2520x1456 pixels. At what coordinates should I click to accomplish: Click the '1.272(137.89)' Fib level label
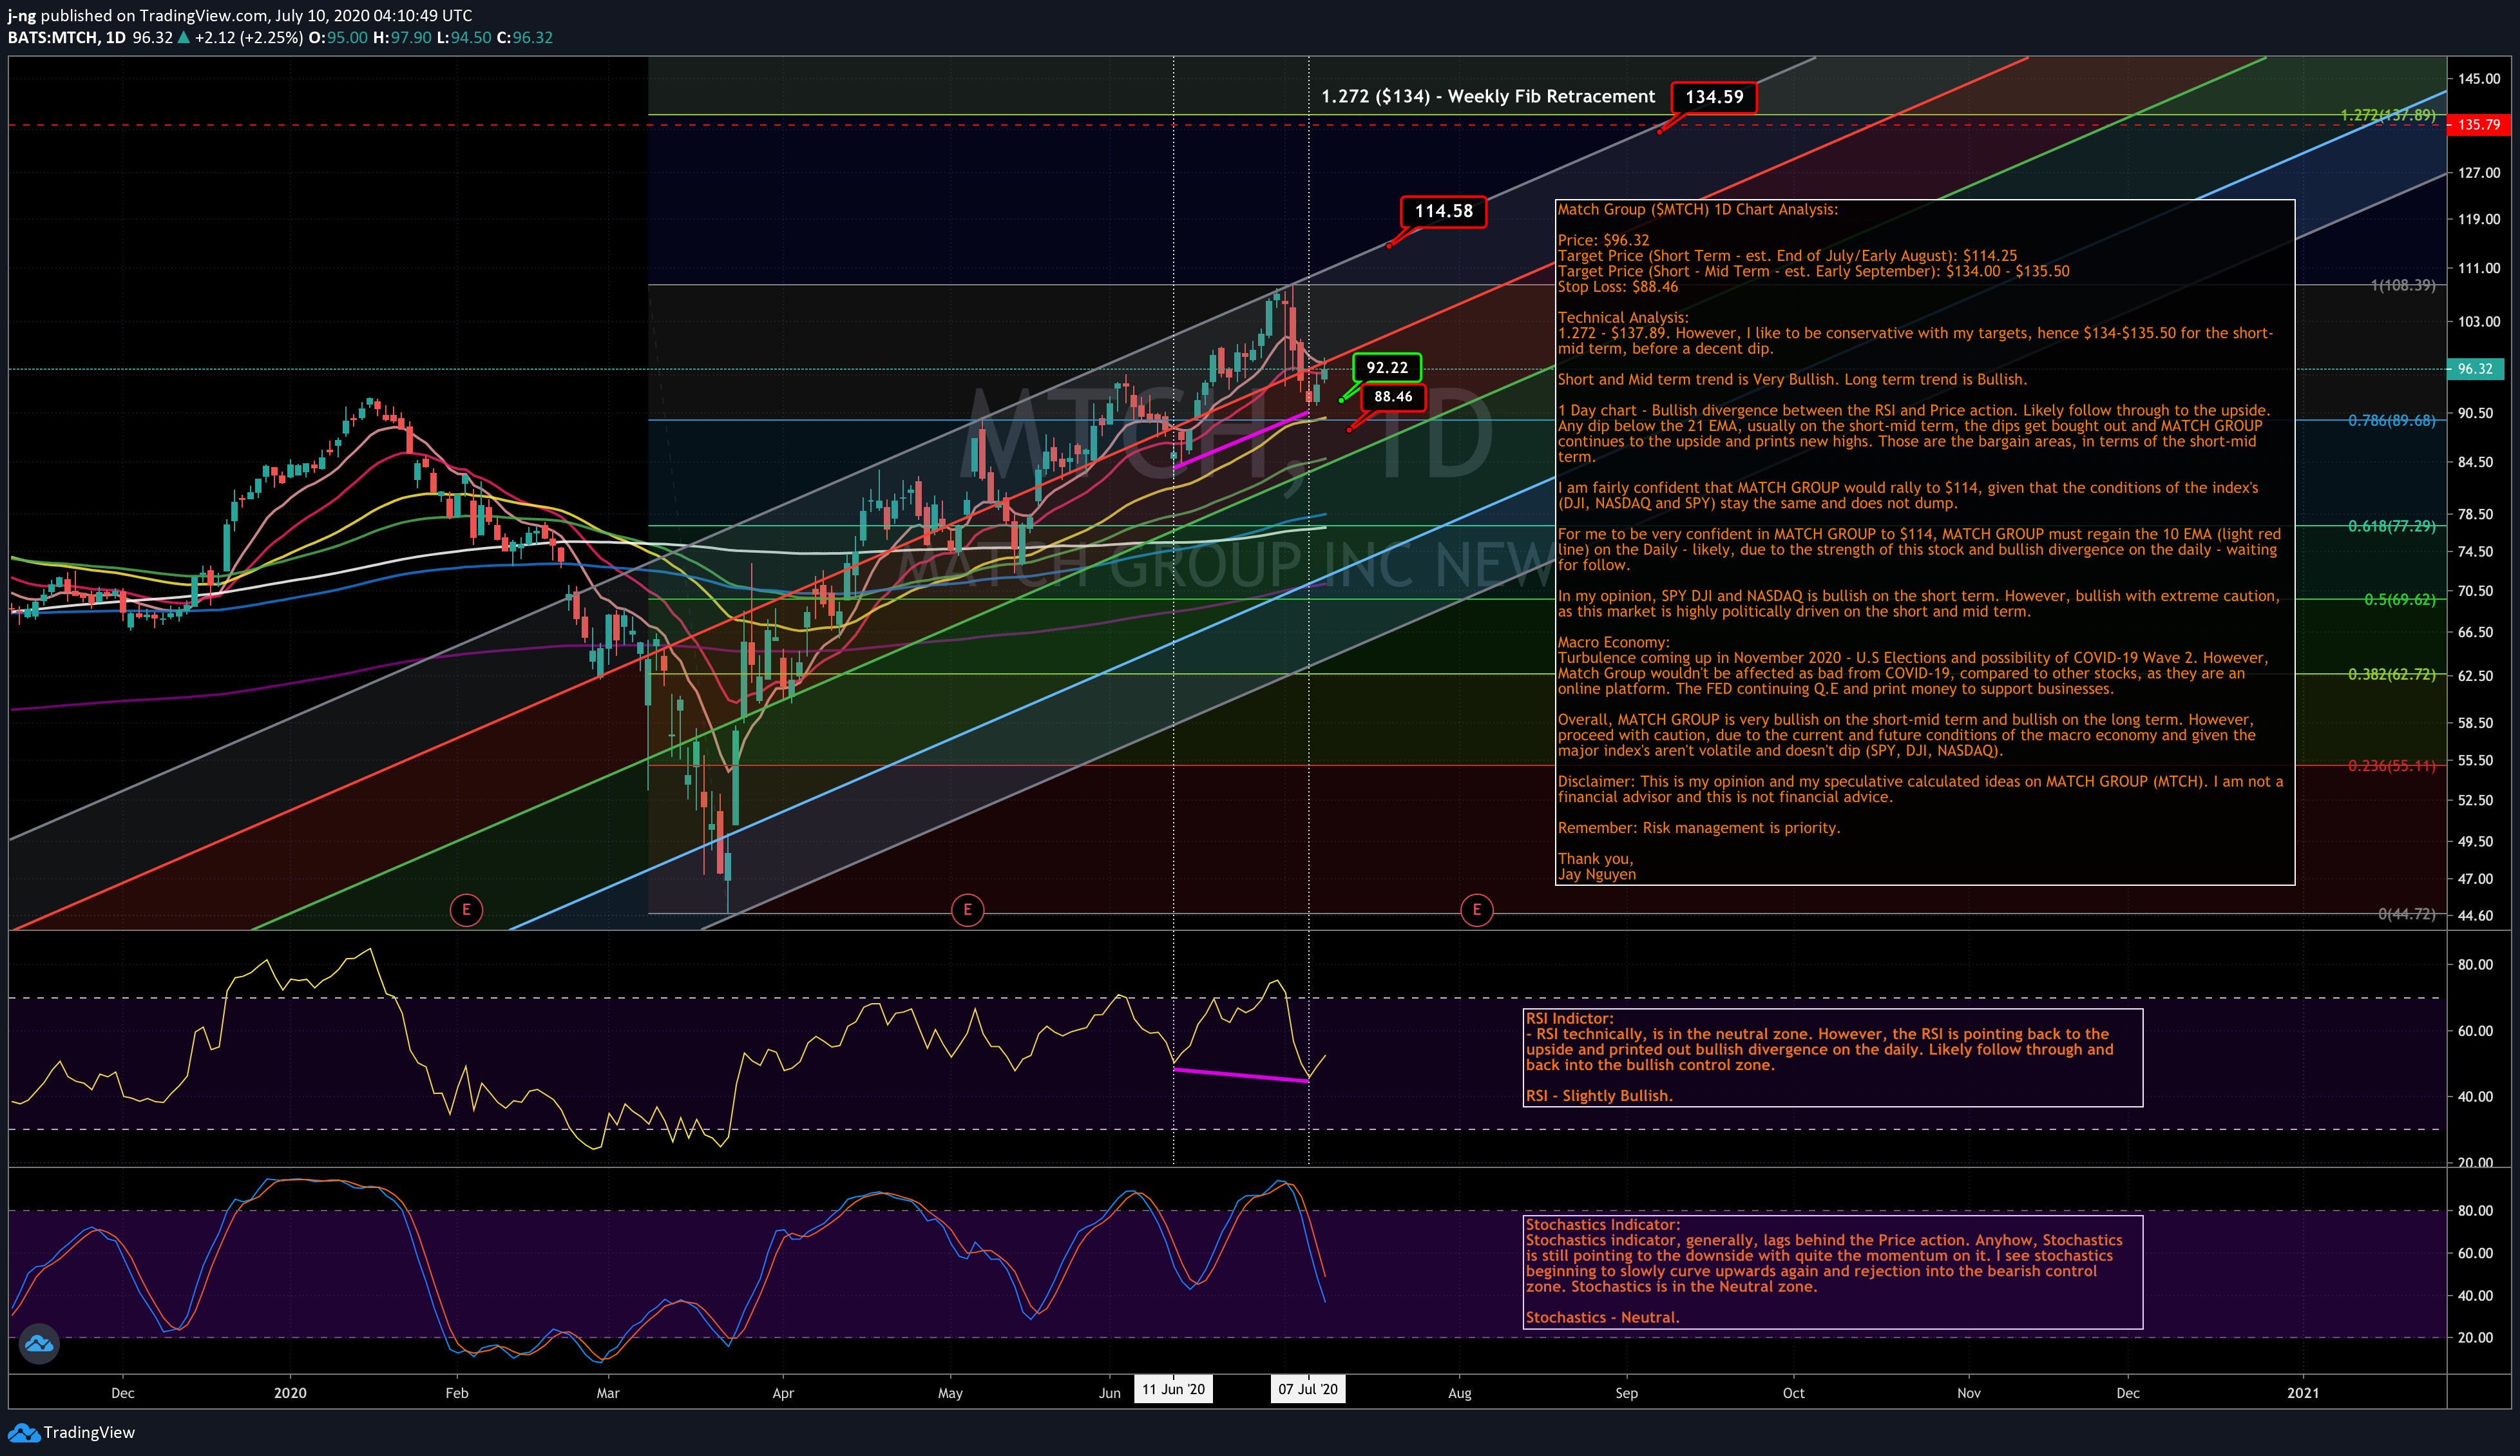[x=2388, y=115]
